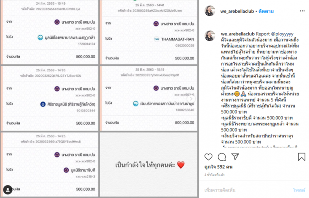309x198 pixels.
Task: Go to the next photo with the carousel arrow
Action: tap(191, 99)
